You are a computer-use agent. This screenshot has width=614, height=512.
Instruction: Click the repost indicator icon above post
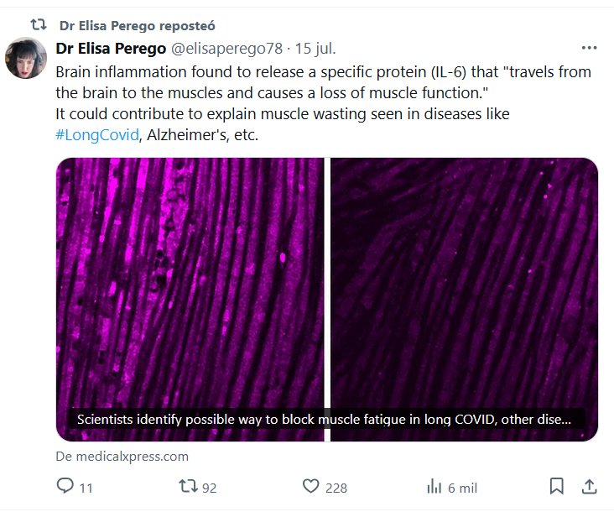(x=38, y=24)
